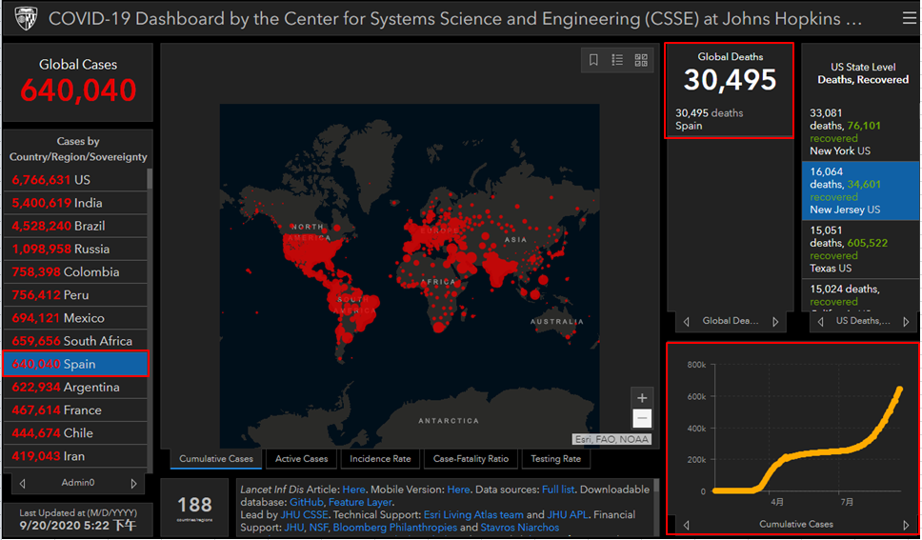Click the highlighted Spain row
The height and width of the screenshot is (540, 922).
pos(75,364)
